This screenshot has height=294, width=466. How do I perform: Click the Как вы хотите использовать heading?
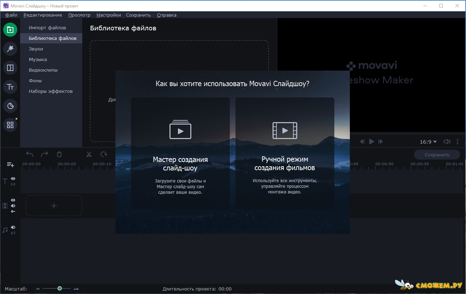(233, 84)
